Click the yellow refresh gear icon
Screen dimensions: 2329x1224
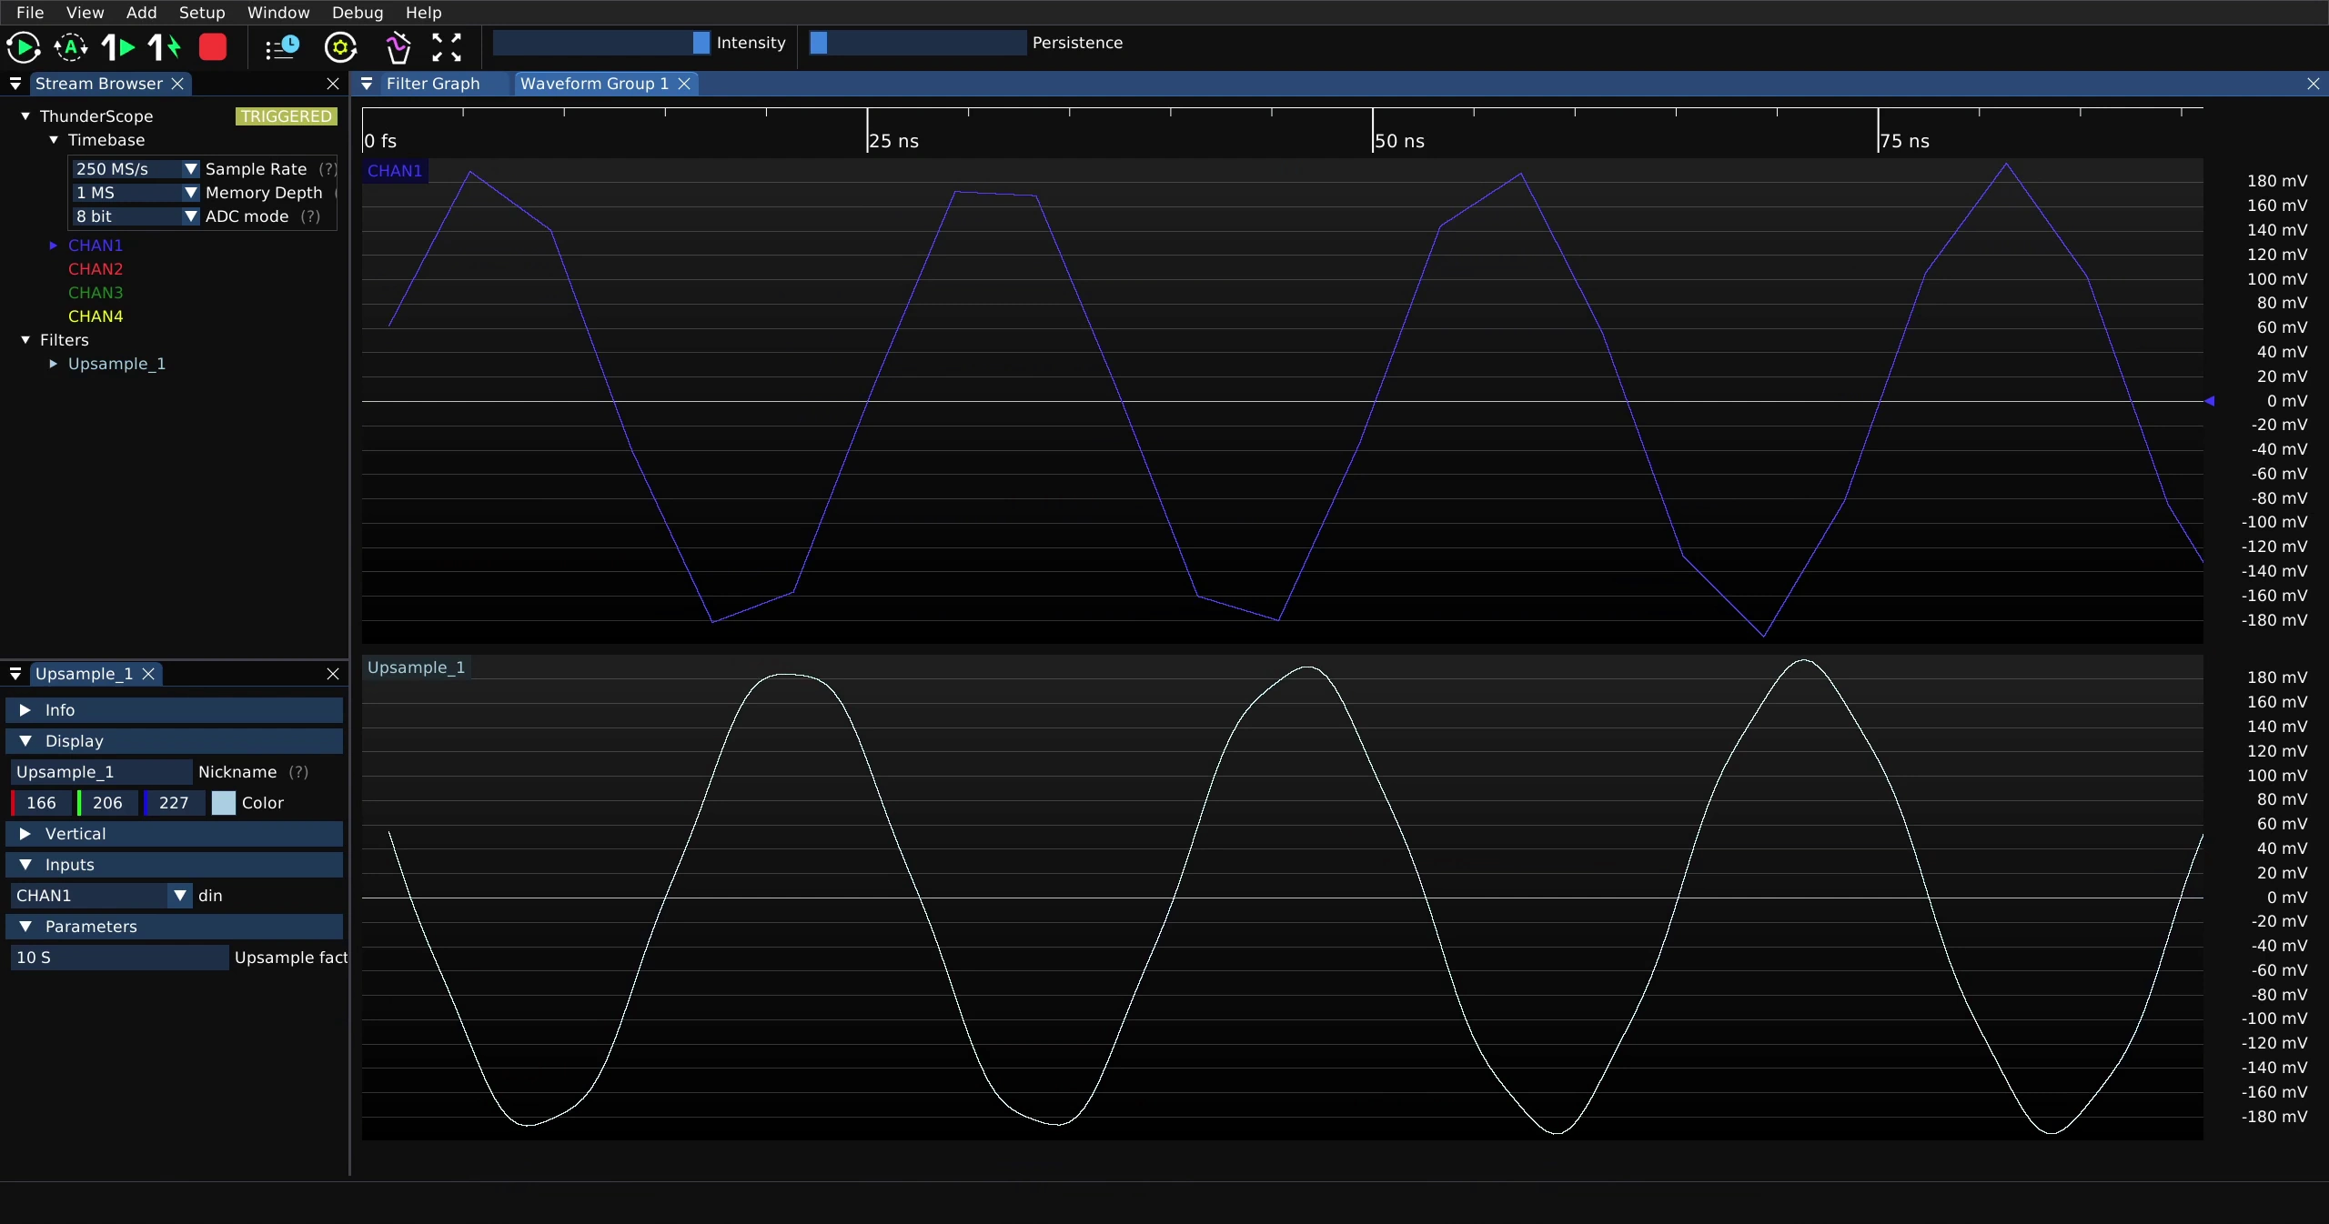click(341, 47)
